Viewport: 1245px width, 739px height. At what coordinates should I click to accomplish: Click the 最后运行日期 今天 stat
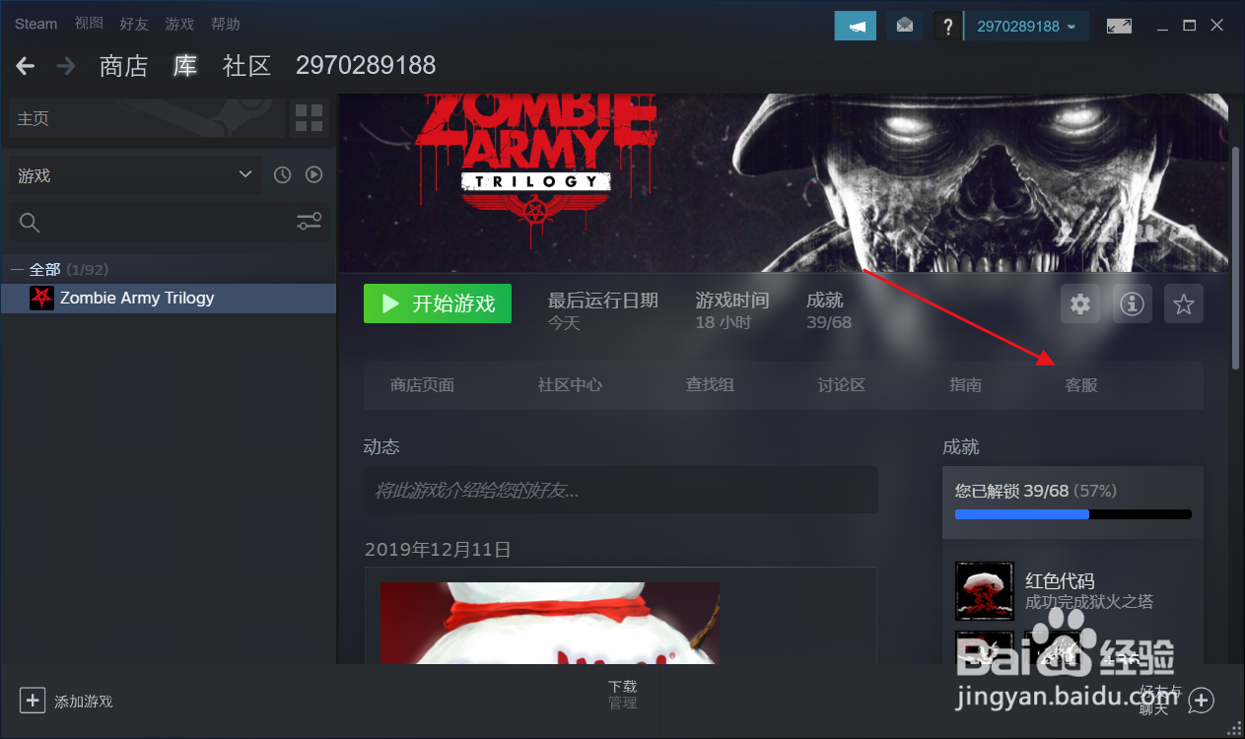(x=603, y=310)
